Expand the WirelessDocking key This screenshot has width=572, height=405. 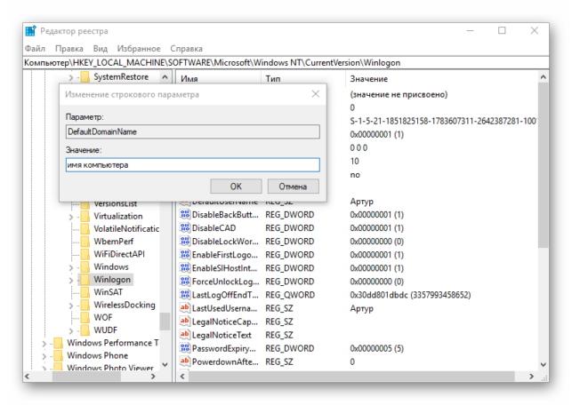[x=71, y=306]
